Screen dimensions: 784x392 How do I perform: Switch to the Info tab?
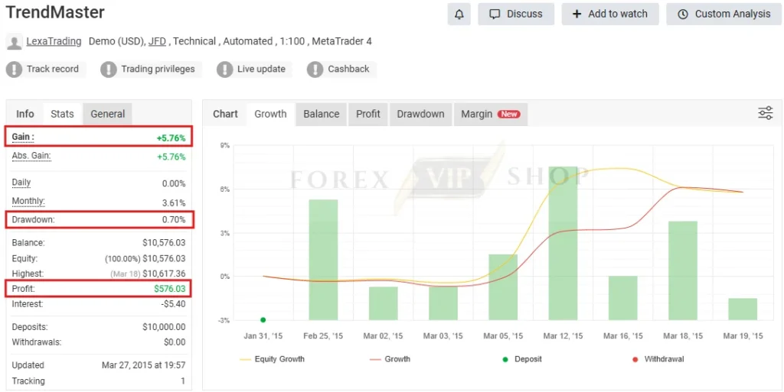tap(25, 114)
